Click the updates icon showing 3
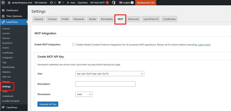 [x=51, y=3]
